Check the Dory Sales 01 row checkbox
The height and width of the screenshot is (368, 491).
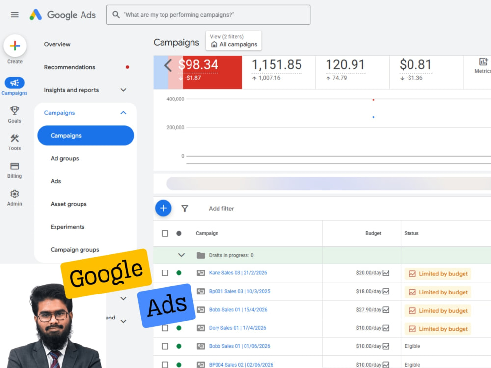point(165,328)
